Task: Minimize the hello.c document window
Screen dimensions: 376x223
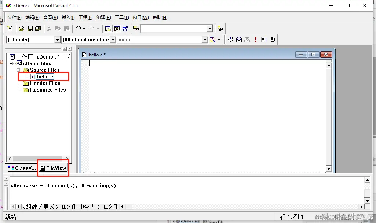Action: coord(301,55)
